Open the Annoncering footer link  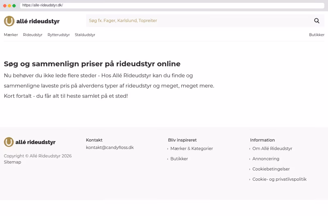266,159
